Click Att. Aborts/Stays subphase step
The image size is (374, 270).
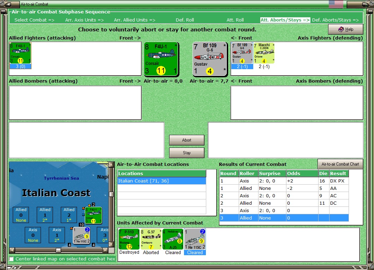(x=285, y=20)
